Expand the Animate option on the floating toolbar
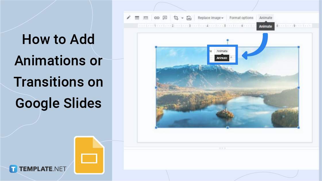This screenshot has height=181, width=322. (x=221, y=51)
